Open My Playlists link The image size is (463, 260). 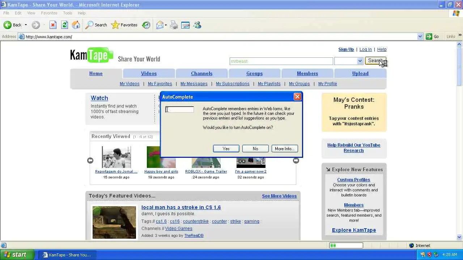tap(269, 84)
